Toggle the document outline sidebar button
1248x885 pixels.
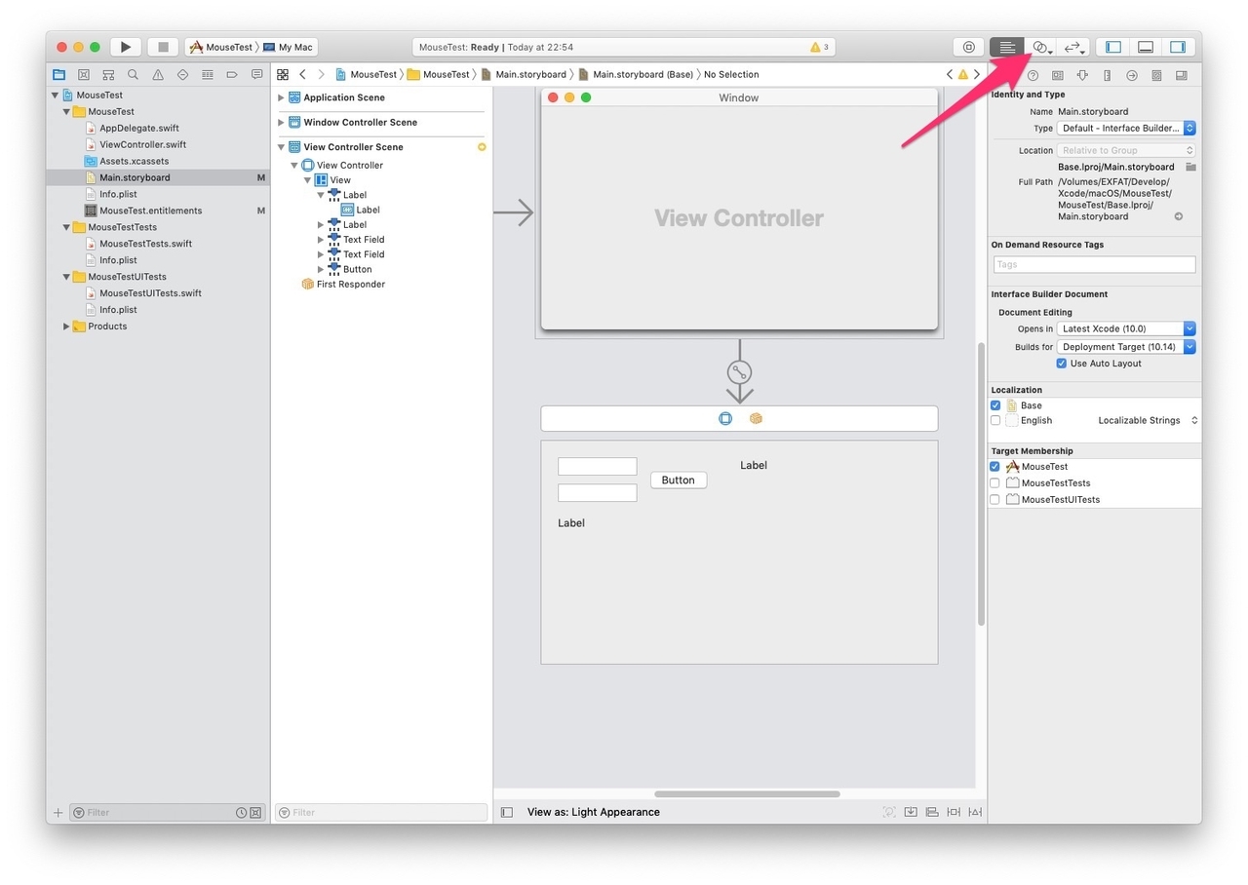tap(507, 812)
